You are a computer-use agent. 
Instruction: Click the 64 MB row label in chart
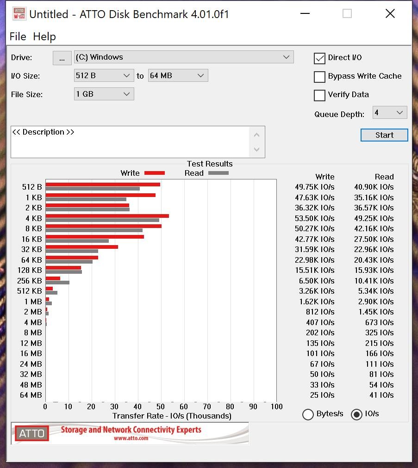31,395
